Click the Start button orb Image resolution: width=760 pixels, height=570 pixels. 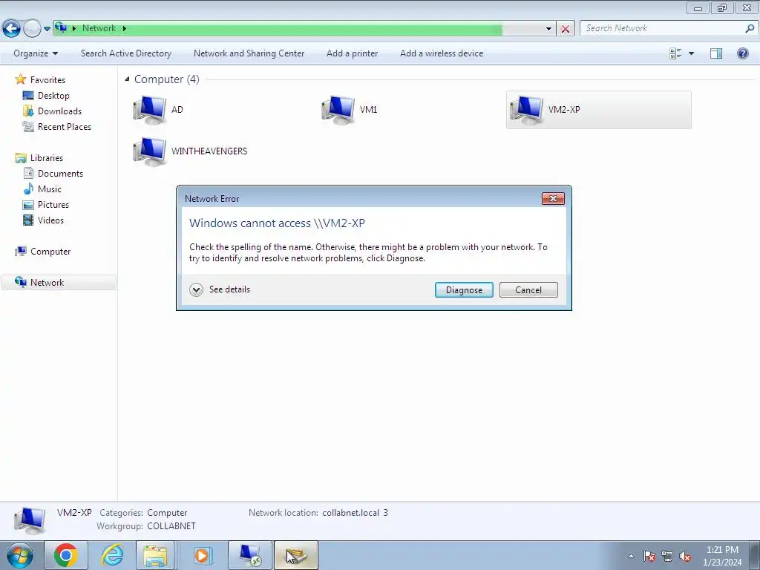pos(20,555)
